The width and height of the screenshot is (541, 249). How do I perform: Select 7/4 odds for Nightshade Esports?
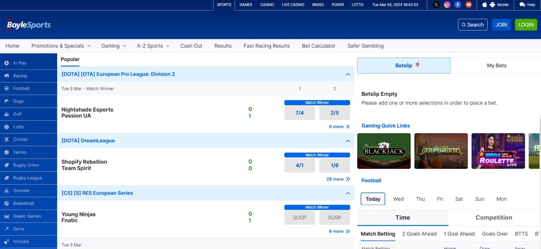click(299, 113)
